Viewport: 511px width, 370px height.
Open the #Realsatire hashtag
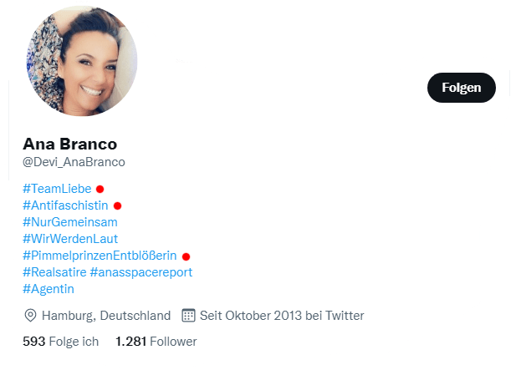pos(54,272)
